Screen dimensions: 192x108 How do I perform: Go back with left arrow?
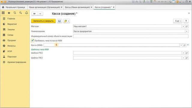pos(34,14)
